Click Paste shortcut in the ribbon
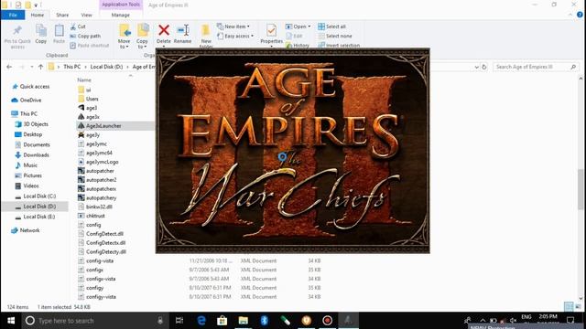The image size is (586, 329). (x=90, y=46)
